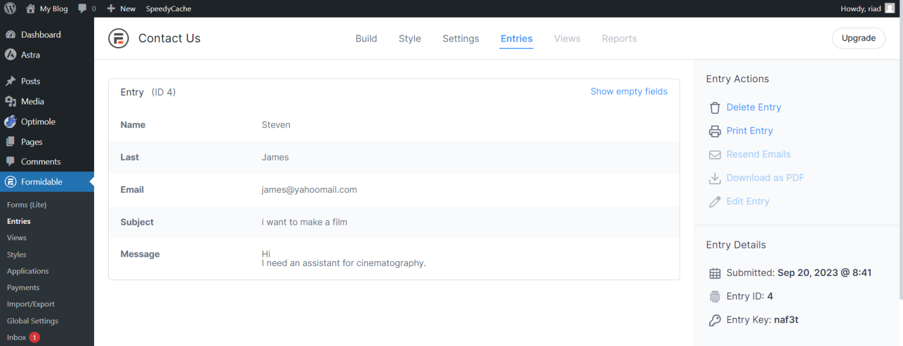Click the calendar icon next to Submitted date
Viewport: 903px width, 346px height.
715,273
